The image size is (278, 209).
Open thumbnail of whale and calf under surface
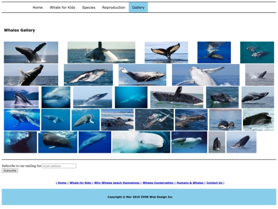tap(214, 53)
